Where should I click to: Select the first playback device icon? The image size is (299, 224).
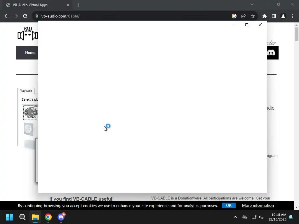(x=31, y=112)
